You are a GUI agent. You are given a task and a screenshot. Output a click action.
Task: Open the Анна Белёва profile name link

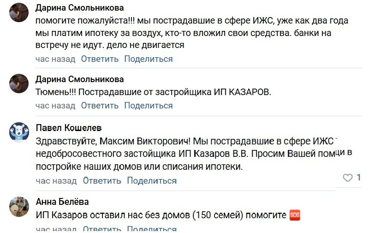coord(62,202)
